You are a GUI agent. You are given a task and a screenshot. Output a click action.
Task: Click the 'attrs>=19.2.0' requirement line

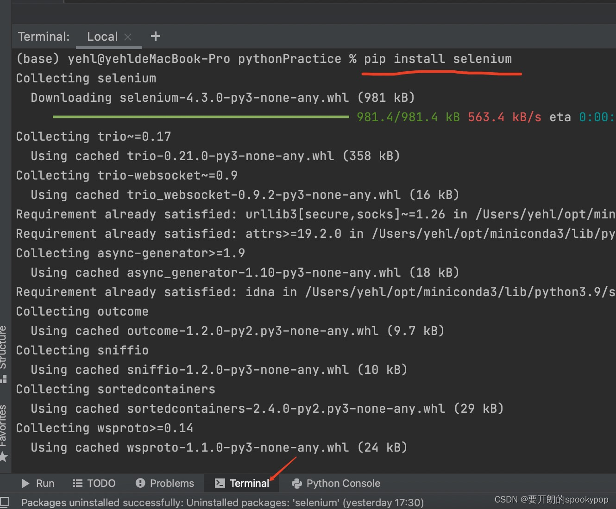coord(316,234)
